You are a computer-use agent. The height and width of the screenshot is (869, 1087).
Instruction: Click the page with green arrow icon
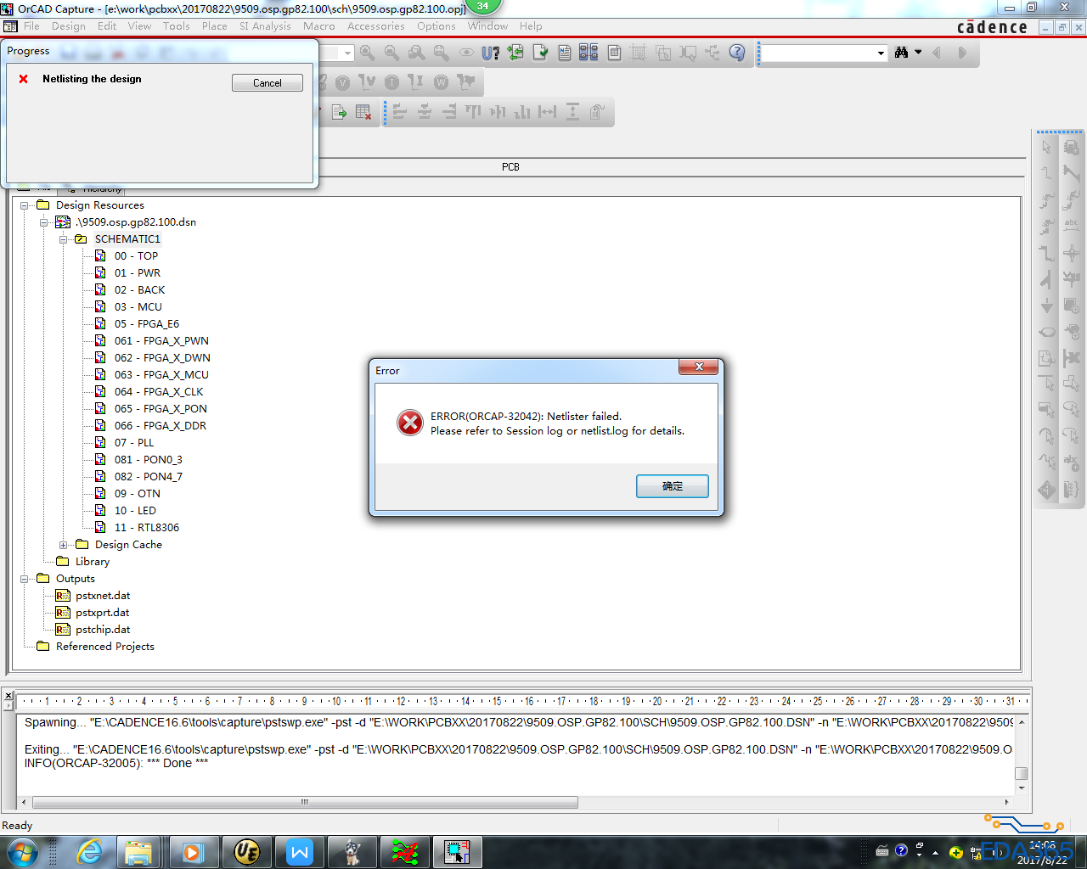tap(339, 112)
